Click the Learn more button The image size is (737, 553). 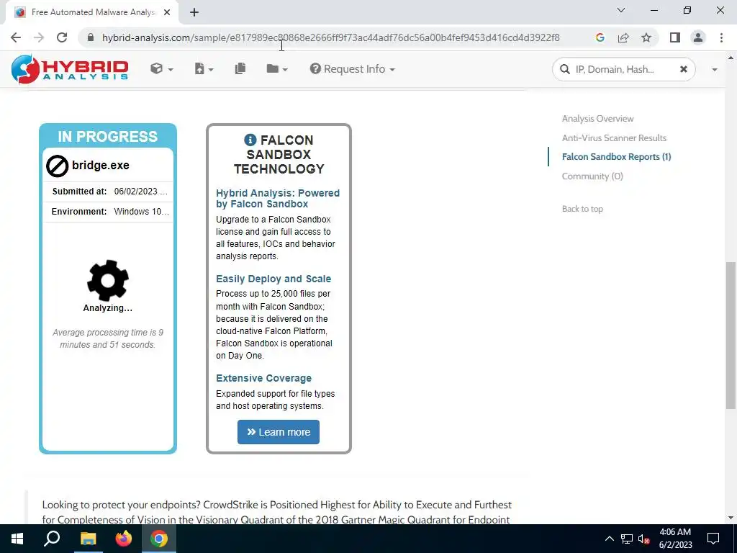pos(279,432)
